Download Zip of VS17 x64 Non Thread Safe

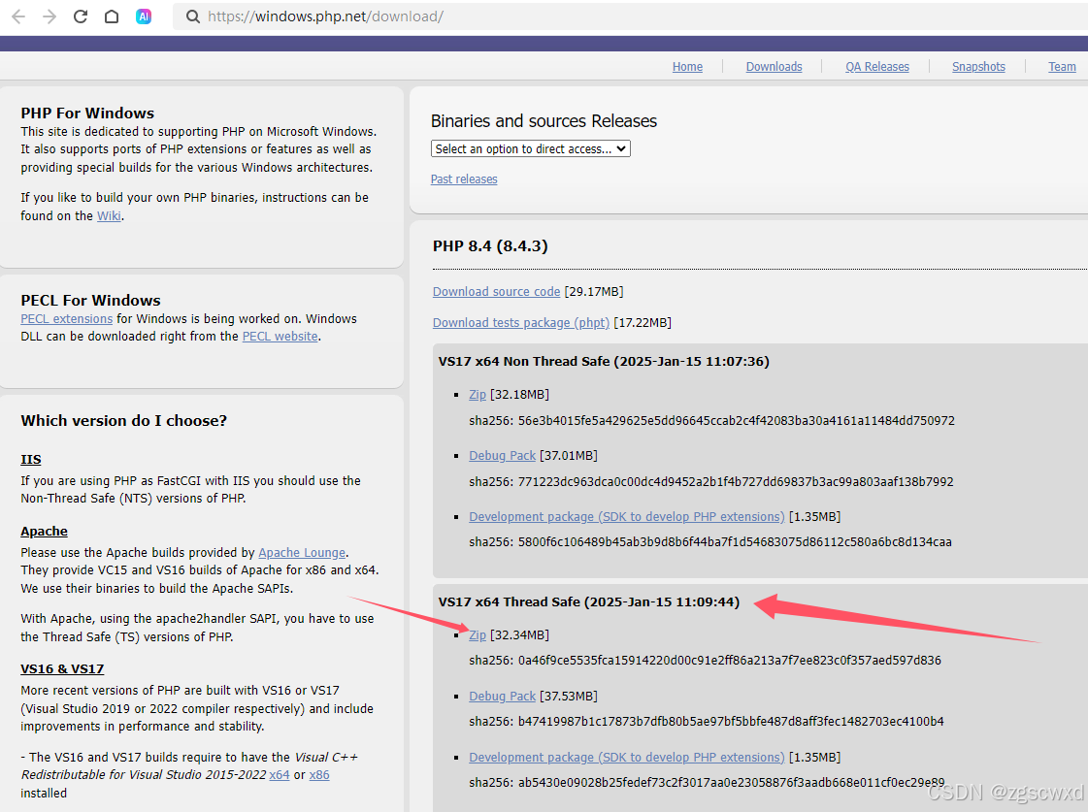click(x=478, y=395)
